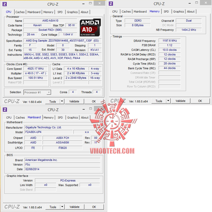Go to Memory tab in the Mainboard window
Viewport: 212px width, 212px height.
(49, 118)
